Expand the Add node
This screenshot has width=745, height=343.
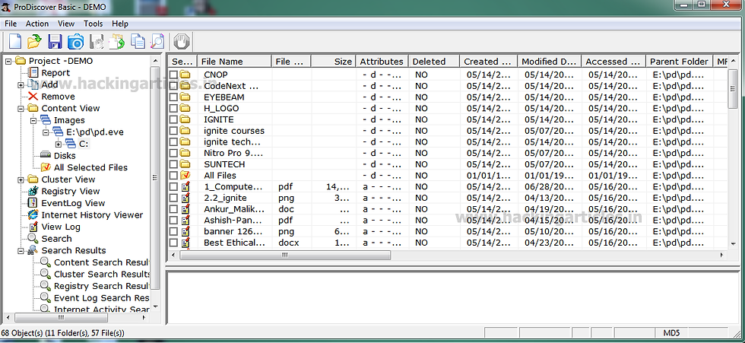tap(21, 85)
